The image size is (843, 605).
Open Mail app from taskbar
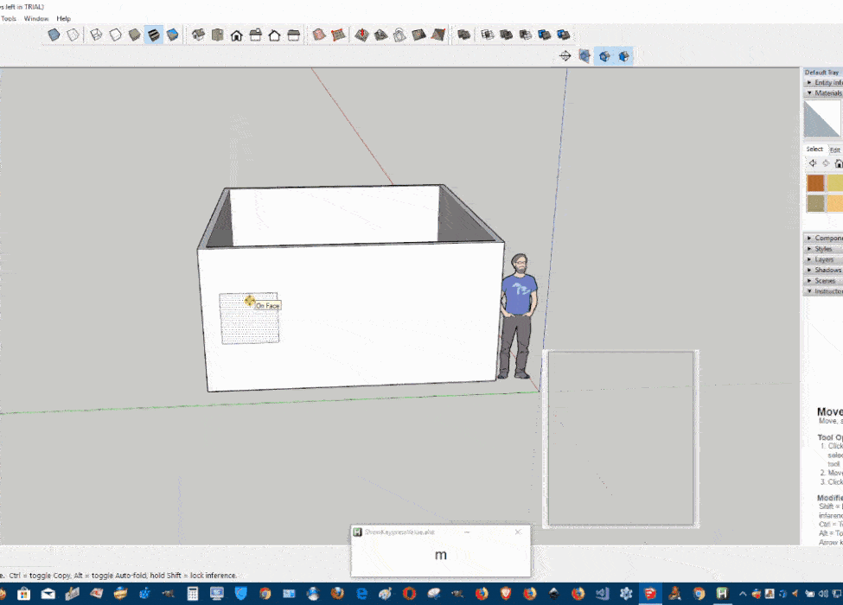pos(48,594)
